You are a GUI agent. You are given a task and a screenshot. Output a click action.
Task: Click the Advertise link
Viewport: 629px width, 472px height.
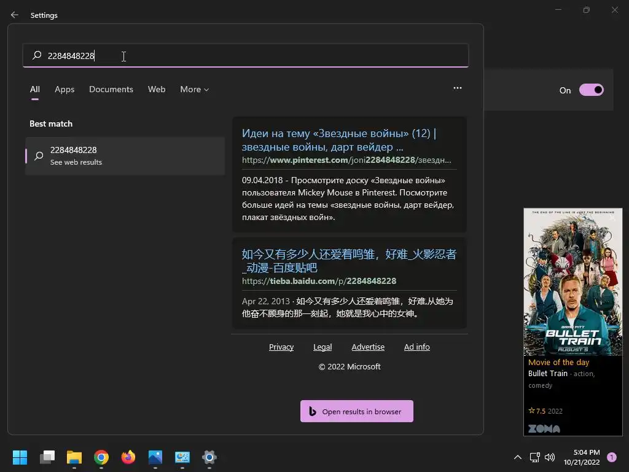(368, 347)
